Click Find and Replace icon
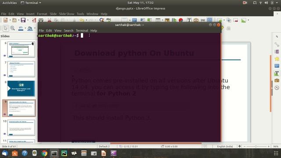The width and height of the screenshot is (281, 158). (x=101, y=20)
